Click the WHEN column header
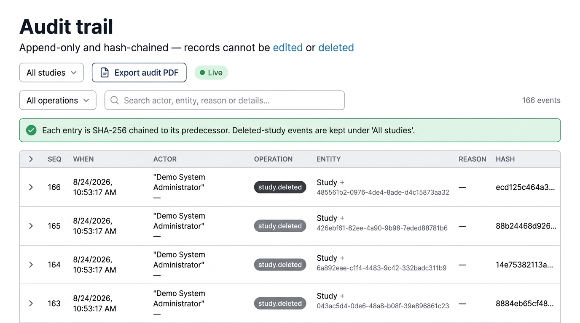This screenshot has height=323, width=580. click(x=83, y=159)
